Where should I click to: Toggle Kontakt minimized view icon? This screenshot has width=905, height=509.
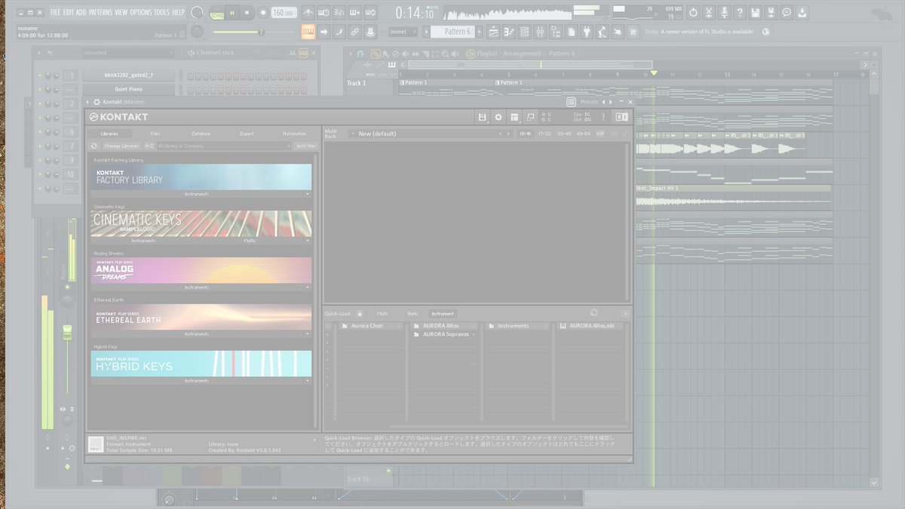point(530,117)
